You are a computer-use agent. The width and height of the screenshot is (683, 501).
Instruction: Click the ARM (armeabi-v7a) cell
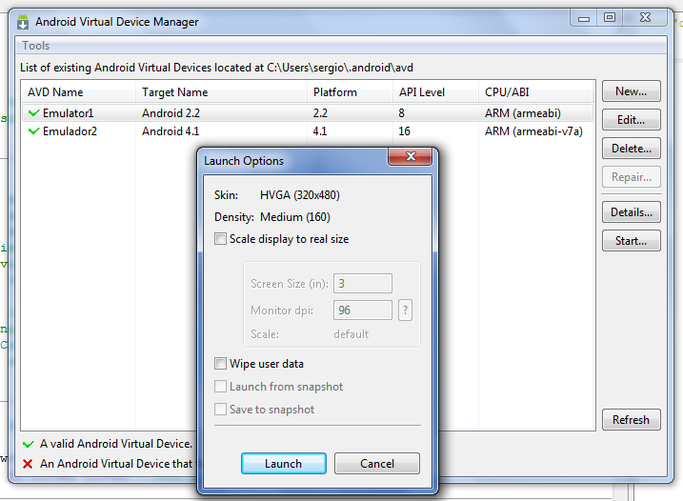coord(533,131)
